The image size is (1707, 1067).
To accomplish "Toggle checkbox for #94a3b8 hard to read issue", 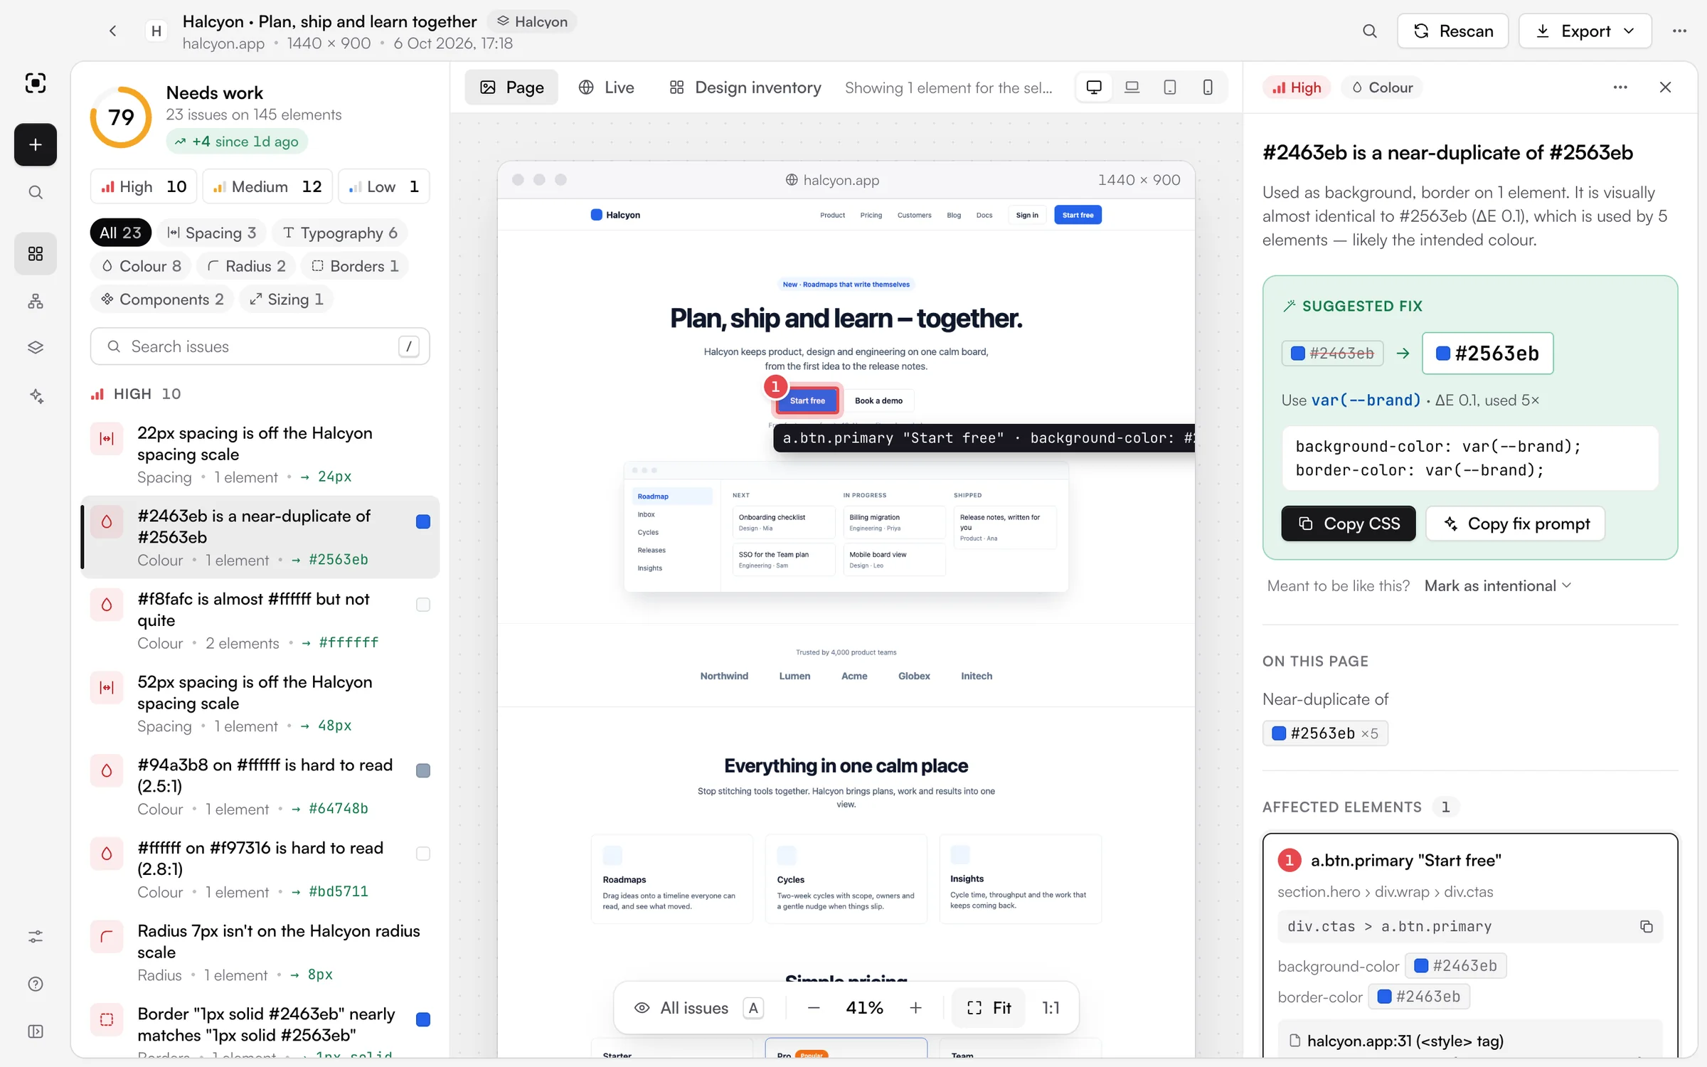I will click(422, 770).
